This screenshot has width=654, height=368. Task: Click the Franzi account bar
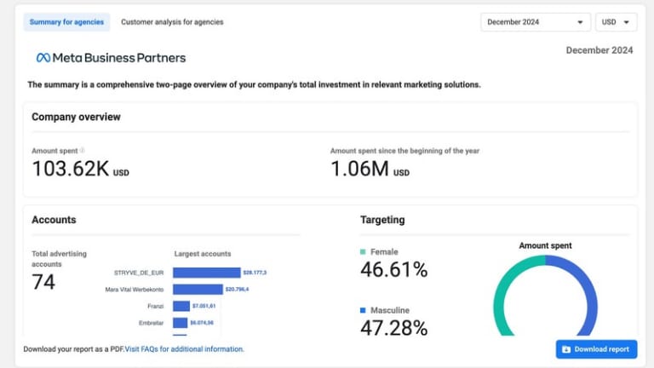[x=181, y=306]
